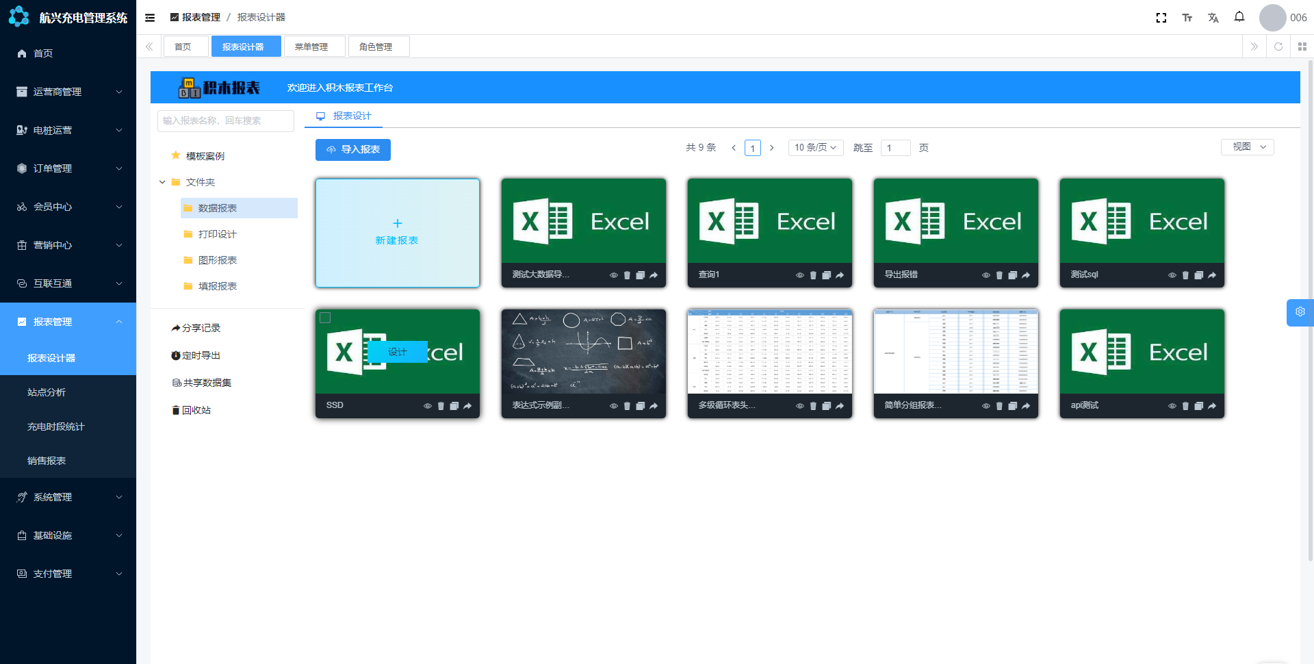Click the language translation icon
The width and height of the screenshot is (1314, 664).
[1213, 18]
